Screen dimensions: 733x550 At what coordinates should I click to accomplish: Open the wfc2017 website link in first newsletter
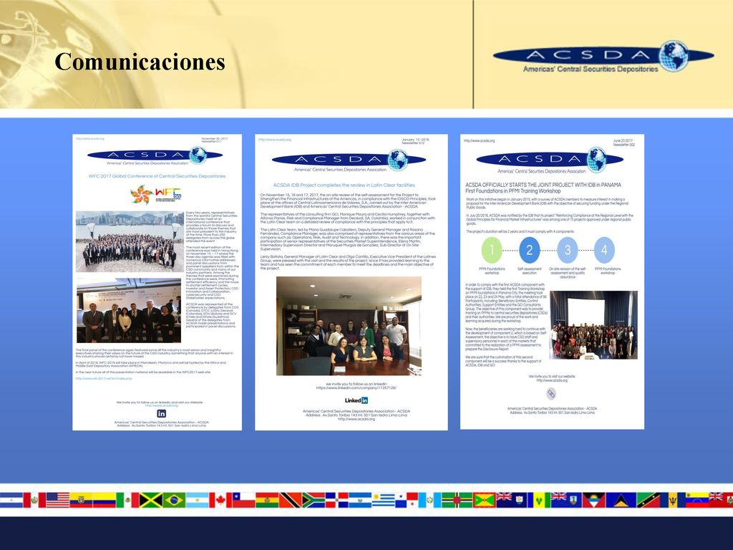(x=104, y=378)
